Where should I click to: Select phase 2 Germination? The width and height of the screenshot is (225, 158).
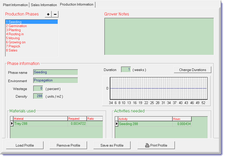pos(31,26)
